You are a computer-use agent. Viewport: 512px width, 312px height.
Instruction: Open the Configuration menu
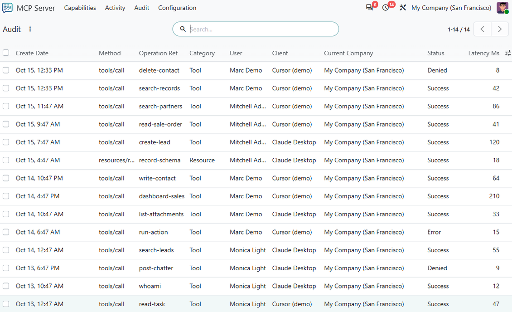pos(177,8)
